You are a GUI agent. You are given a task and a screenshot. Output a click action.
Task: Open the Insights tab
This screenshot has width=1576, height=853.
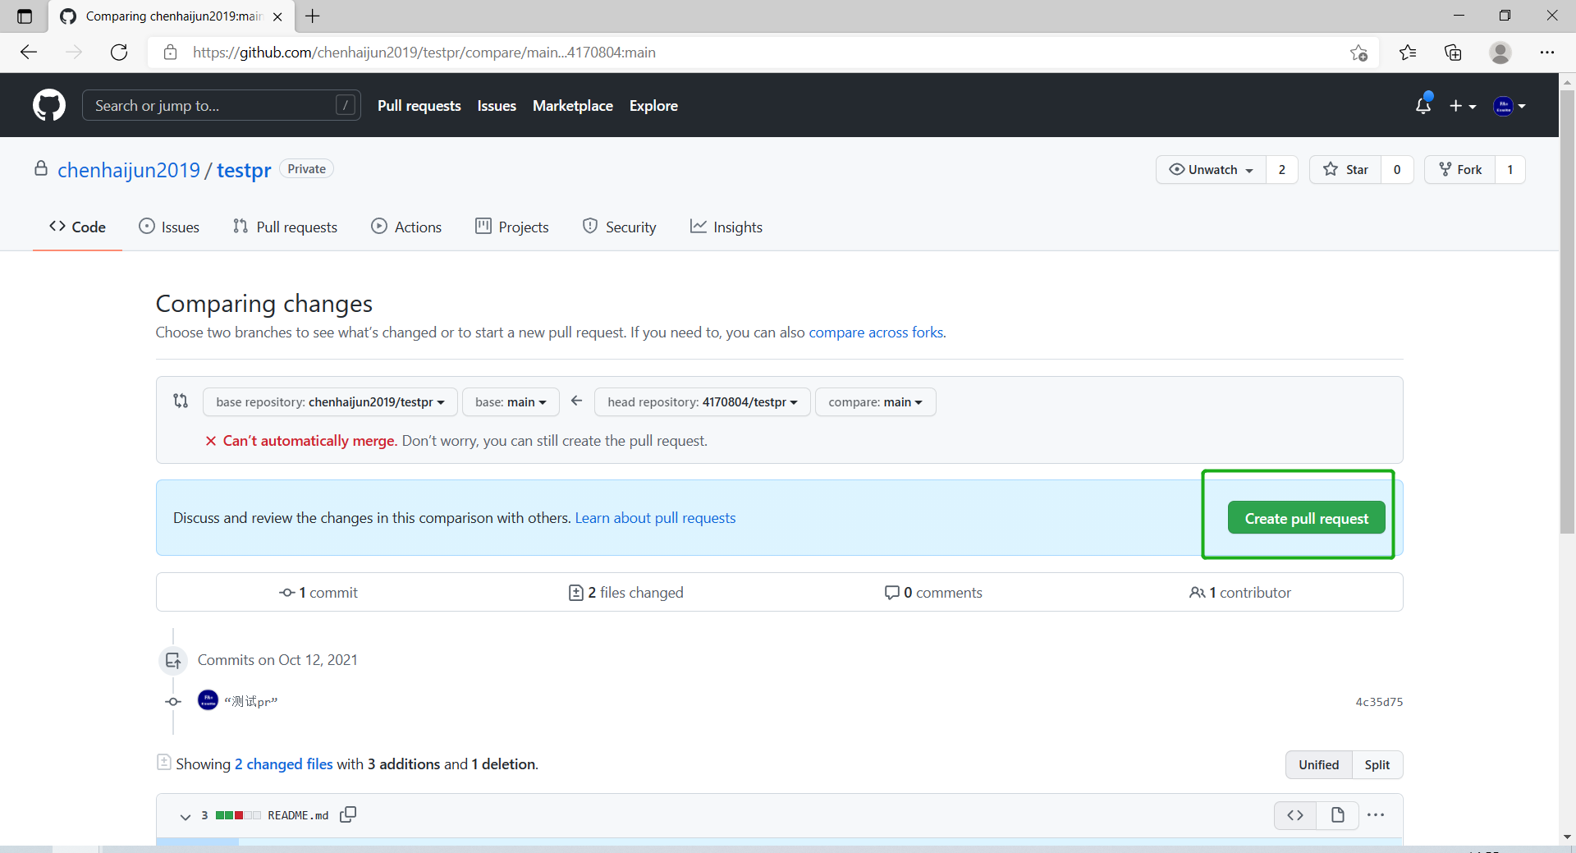click(x=726, y=227)
